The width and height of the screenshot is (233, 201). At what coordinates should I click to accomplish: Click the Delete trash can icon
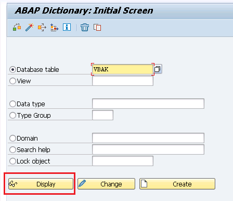pos(85,28)
